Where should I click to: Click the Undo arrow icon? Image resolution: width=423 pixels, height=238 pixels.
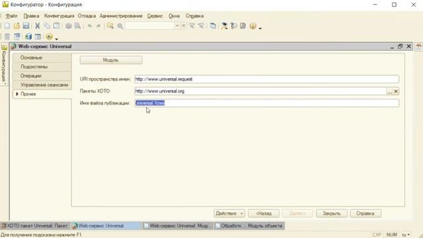[90, 26]
